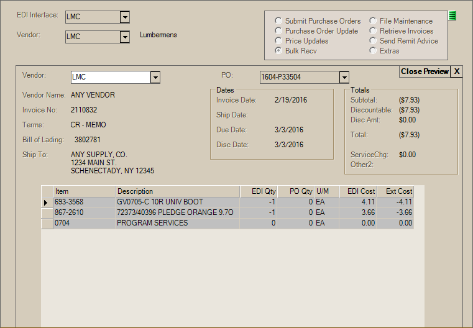Image resolution: width=473 pixels, height=328 pixels.
Task: Click the Ext Cost value -4.11
Action: 395,203
